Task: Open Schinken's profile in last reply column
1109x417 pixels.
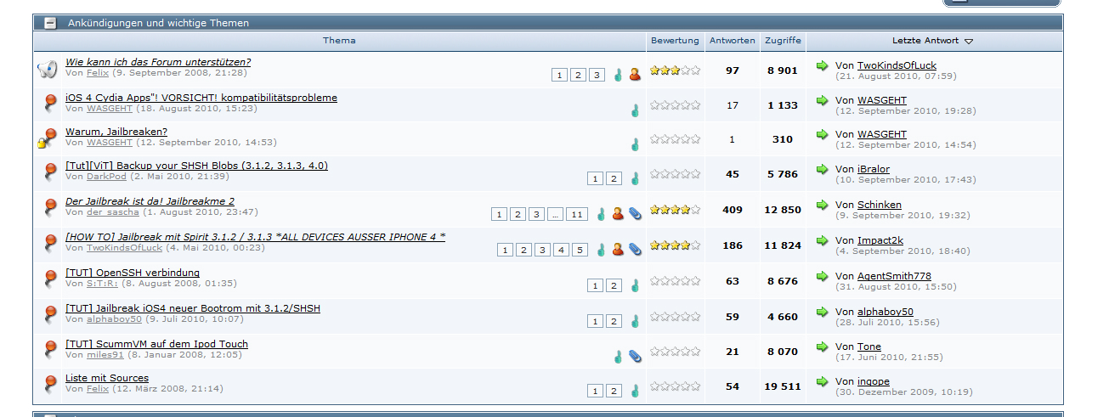Action: pyautogui.click(x=879, y=205)
